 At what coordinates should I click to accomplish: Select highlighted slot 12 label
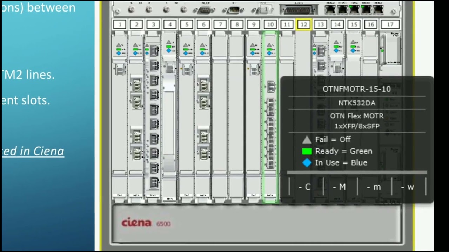click(304, 24)
